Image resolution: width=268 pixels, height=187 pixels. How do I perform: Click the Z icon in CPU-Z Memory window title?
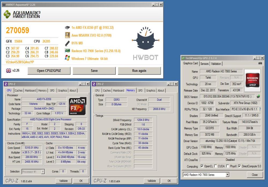pos(94,84)
